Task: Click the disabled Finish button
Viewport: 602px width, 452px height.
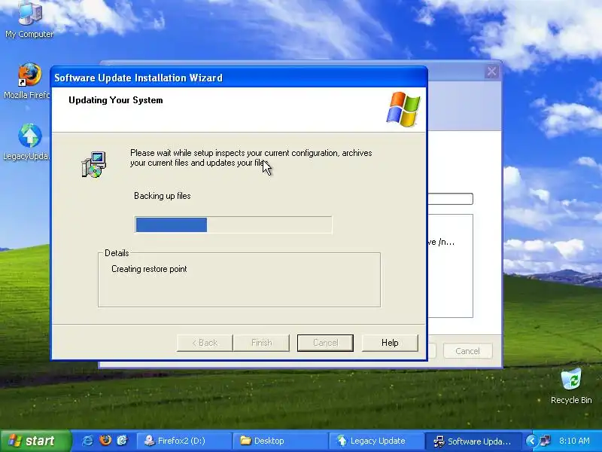Action: pos(261,343)
